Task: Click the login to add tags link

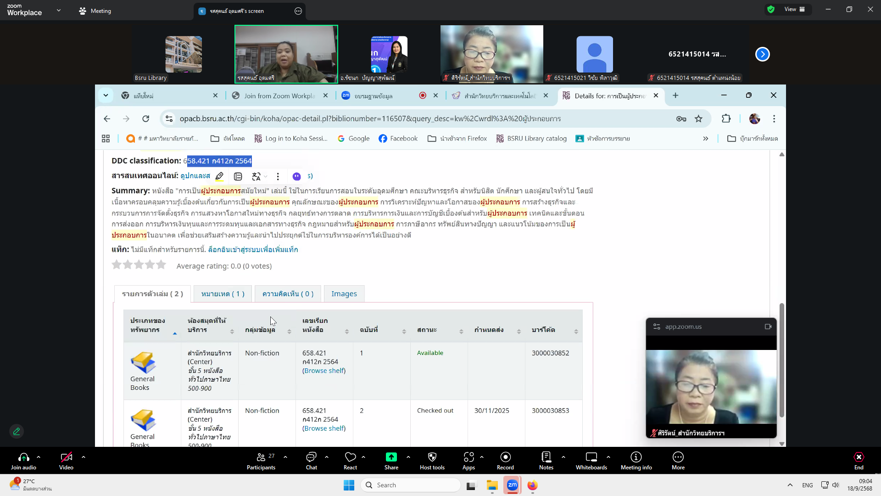Action: [253, 249]
